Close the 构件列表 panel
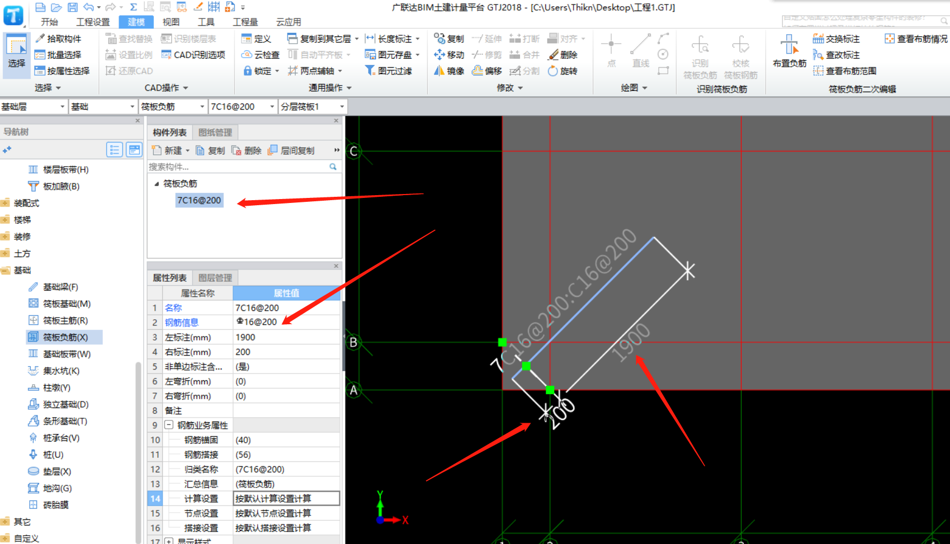Viewport: 950px width, 544px height. coord(336,120)
